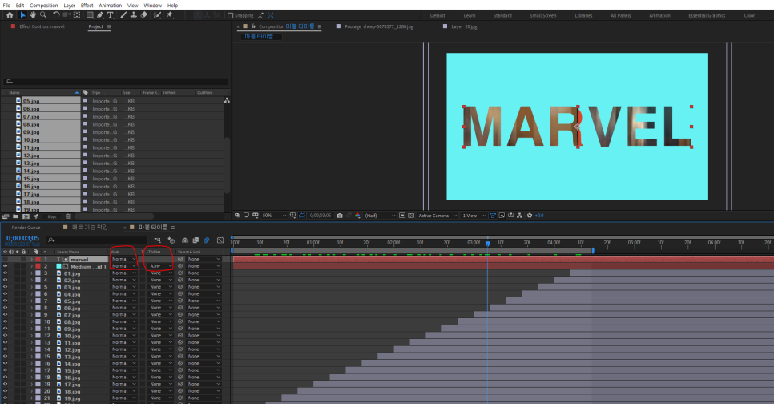
Task: Select the Pen tool
Action: click(100, 15)
